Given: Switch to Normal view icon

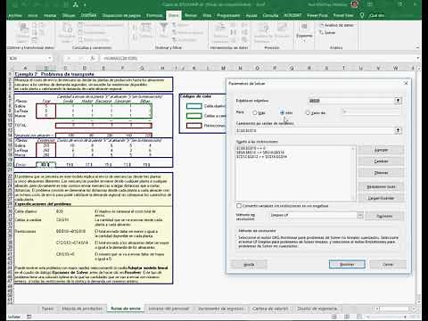Looking at the screenshot, I should pyautogui.click(x=334, y=317).
